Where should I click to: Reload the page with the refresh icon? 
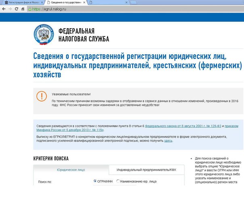pyautogui.click(x=16, y=9)
